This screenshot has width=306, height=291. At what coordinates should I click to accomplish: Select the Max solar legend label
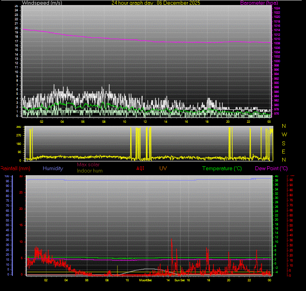coord(88,164)
